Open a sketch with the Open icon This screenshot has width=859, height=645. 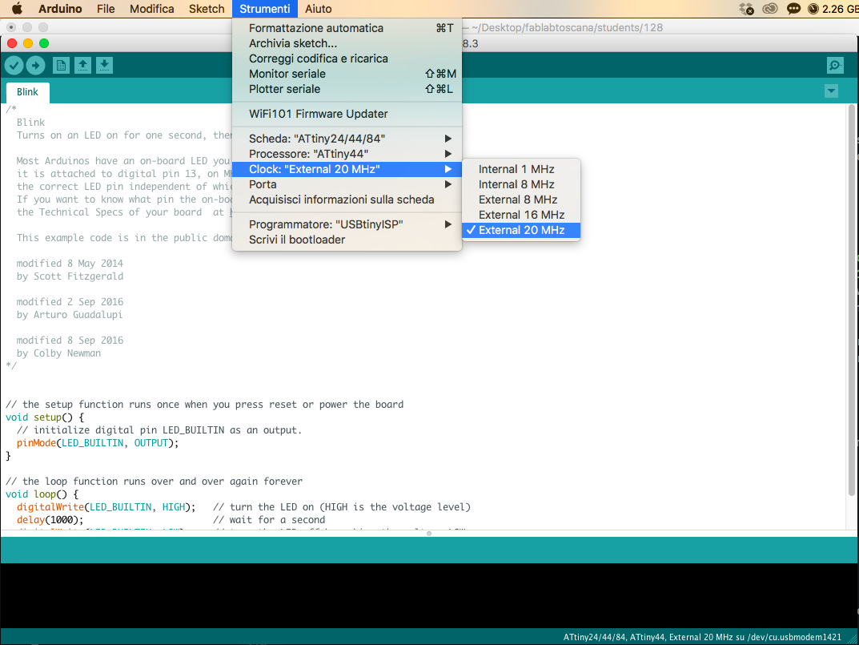click(x=82, y=65)
